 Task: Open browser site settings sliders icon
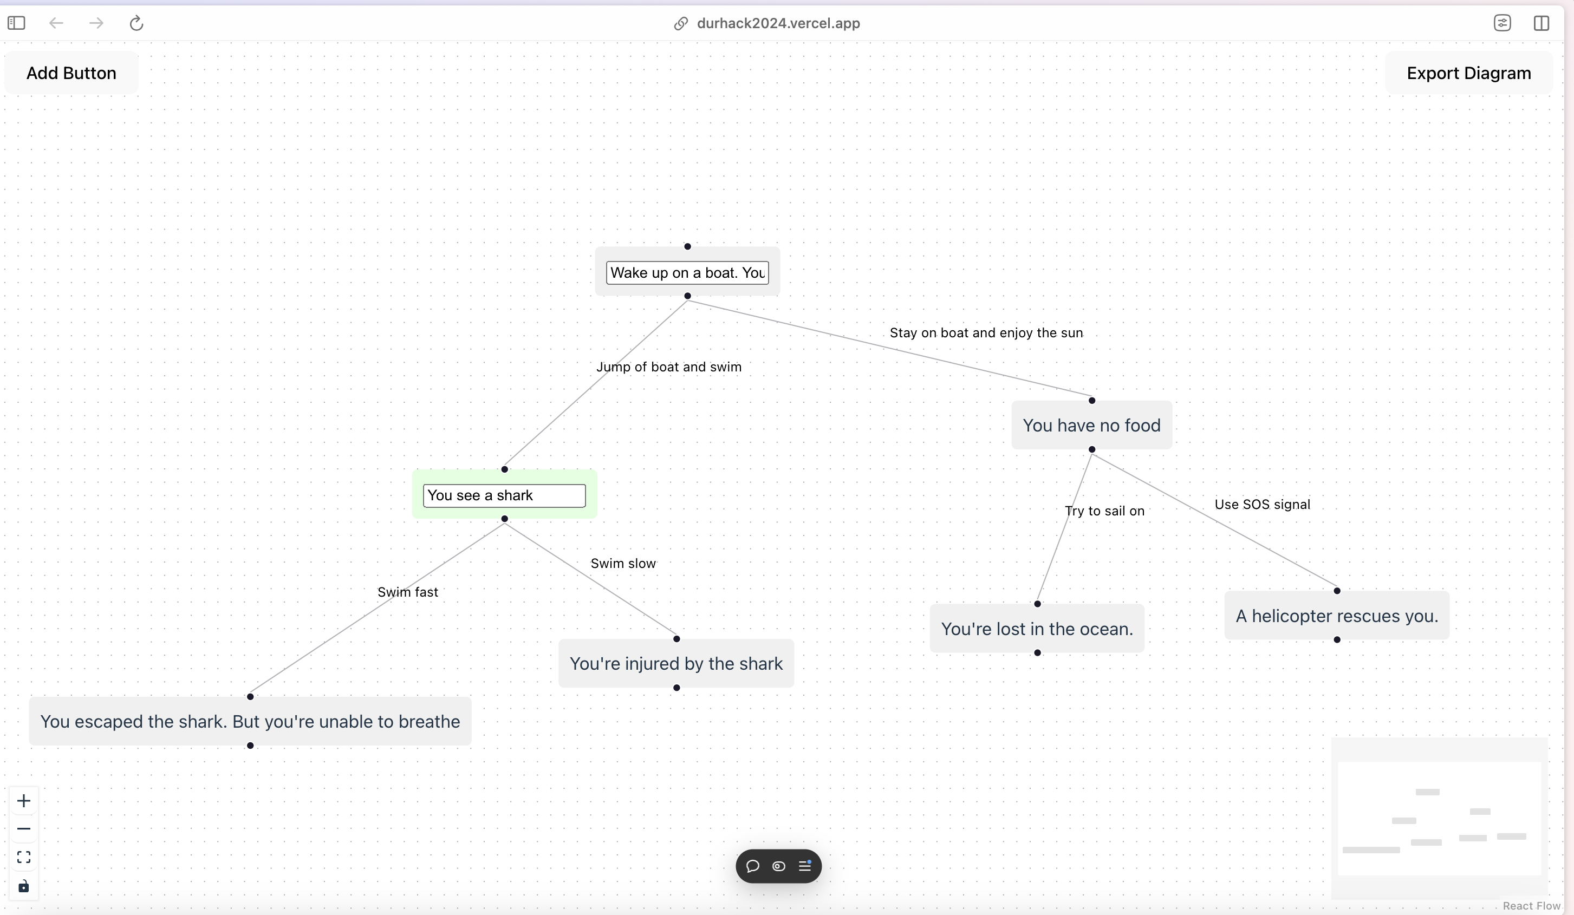coord(1502,24)
